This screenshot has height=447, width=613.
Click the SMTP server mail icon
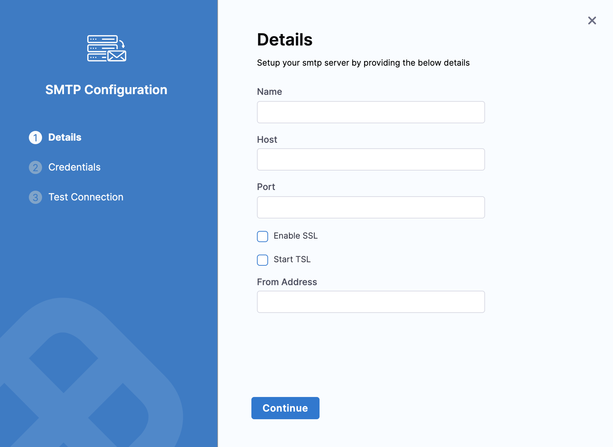[x=106, y=48]
